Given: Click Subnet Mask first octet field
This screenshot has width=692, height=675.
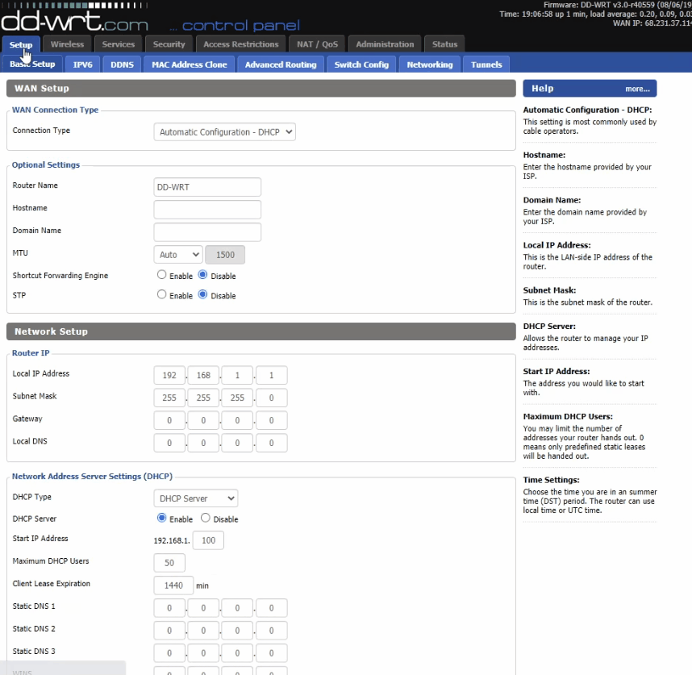Looking at the screenshot, I should (x=169, y=398).
